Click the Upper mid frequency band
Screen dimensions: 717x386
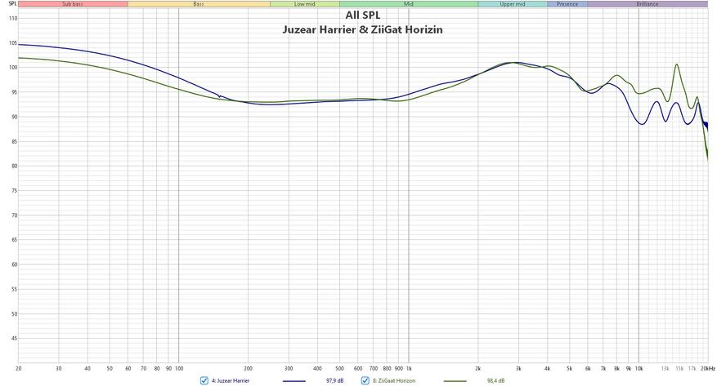[513, 4]
